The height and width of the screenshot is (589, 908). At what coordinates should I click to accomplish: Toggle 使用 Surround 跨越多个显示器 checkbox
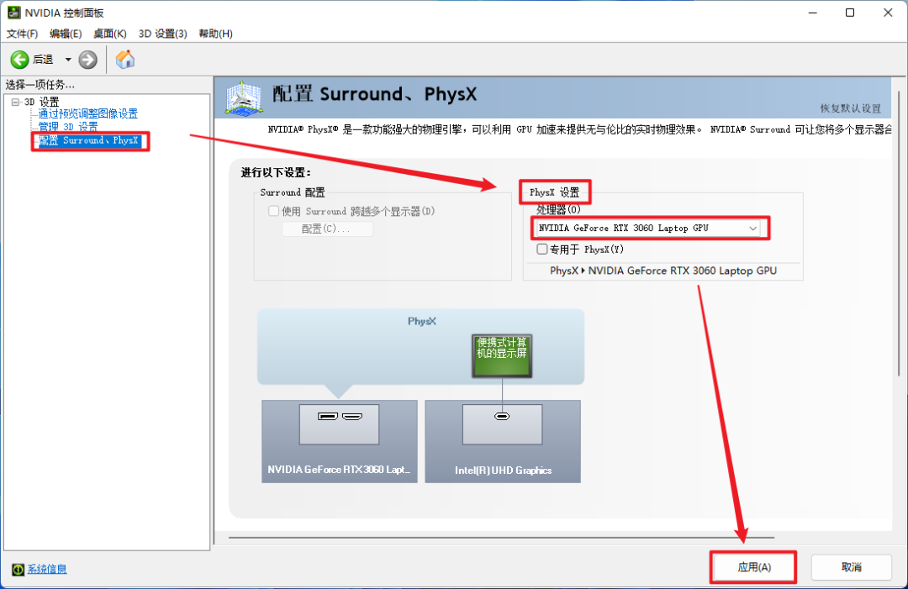tap(274, 211)
